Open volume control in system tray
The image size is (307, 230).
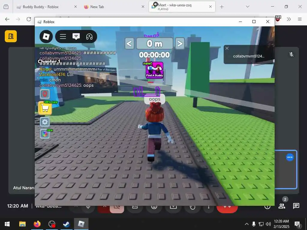268,224
